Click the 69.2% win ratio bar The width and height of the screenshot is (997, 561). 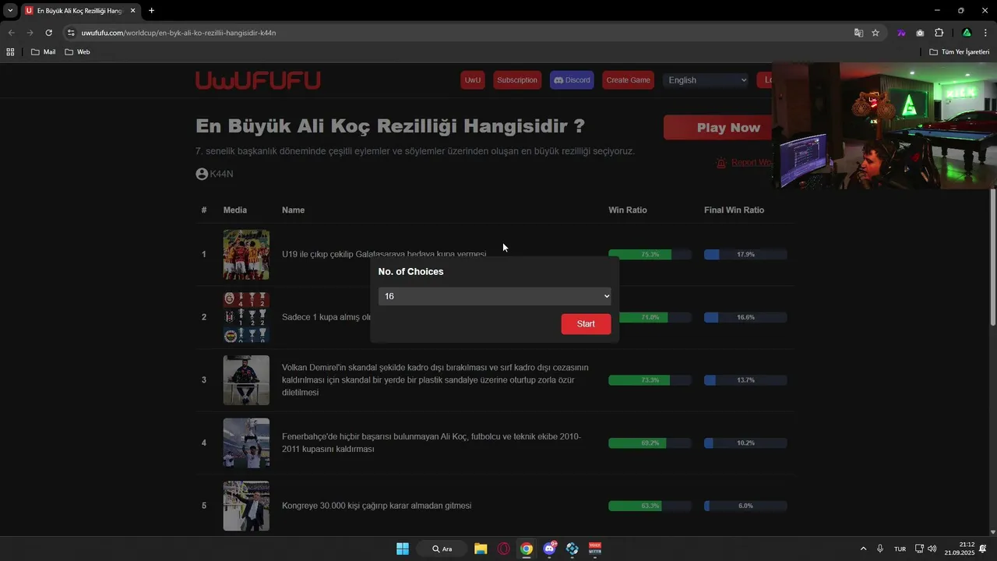click(x=650, y=443)
